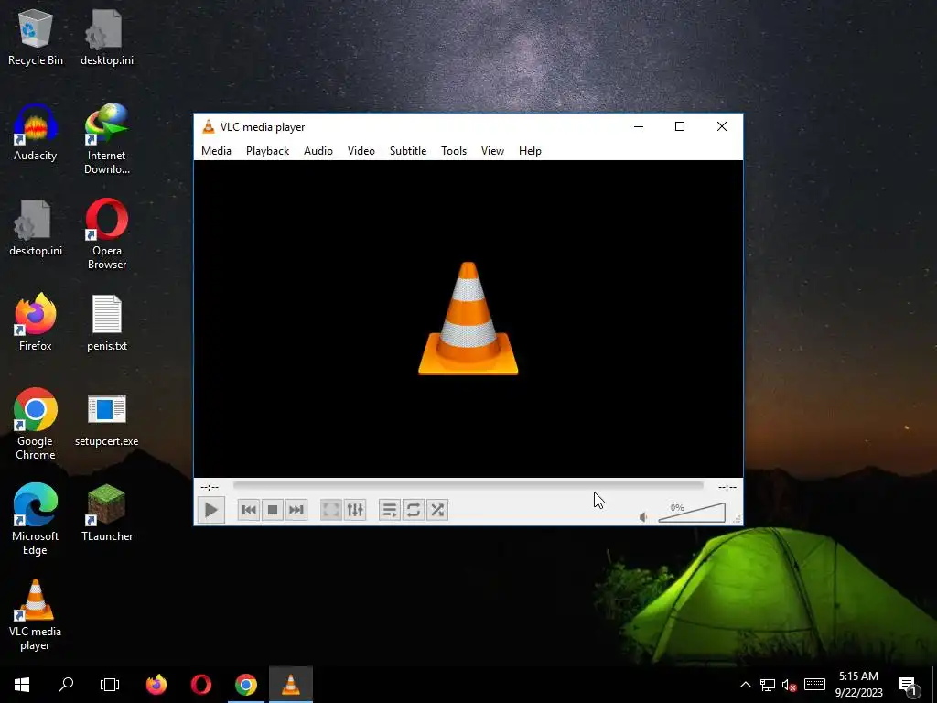Maximize the VLC media player window
937x703 pixels.
point(680,126)
